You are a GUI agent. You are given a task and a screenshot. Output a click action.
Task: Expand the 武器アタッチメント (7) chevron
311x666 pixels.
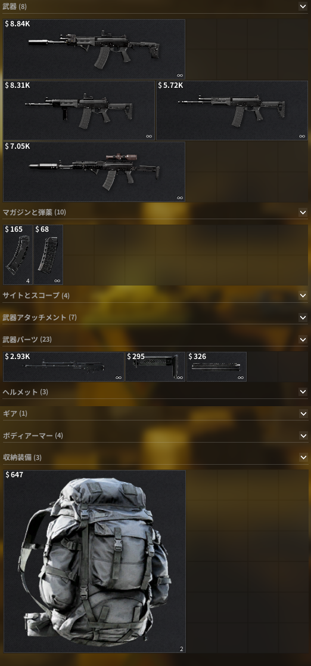click(303, 317)
